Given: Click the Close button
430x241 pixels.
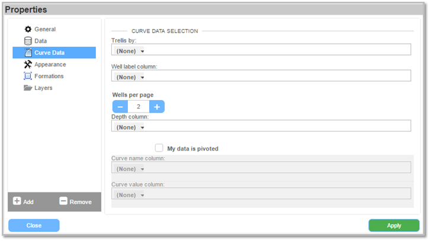Looking at the screenshot, I should (34, 226).
